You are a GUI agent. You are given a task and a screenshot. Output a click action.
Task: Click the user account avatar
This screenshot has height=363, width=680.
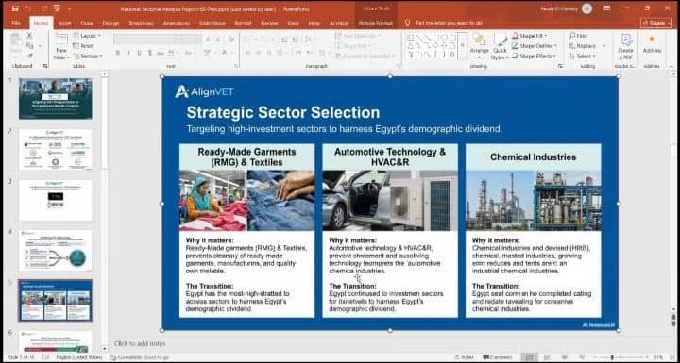586,8
